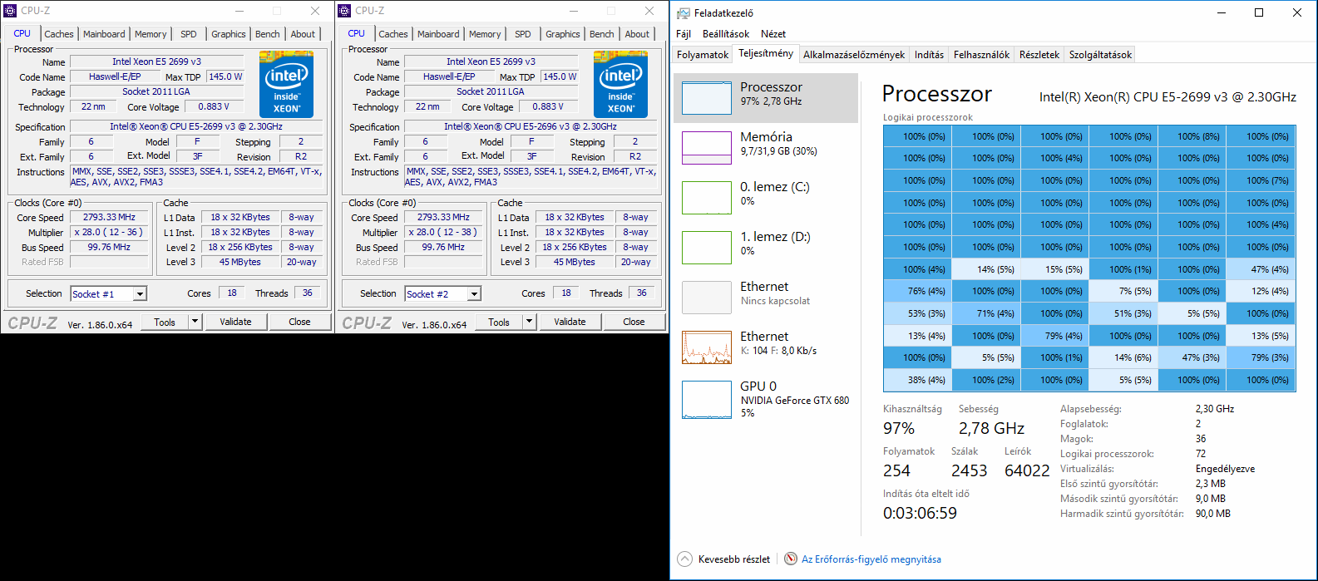Switch to Memory tab in left CPU-Z window
Image resolution: width=1318 pixels, height=581 pixels.
point(151,34)
